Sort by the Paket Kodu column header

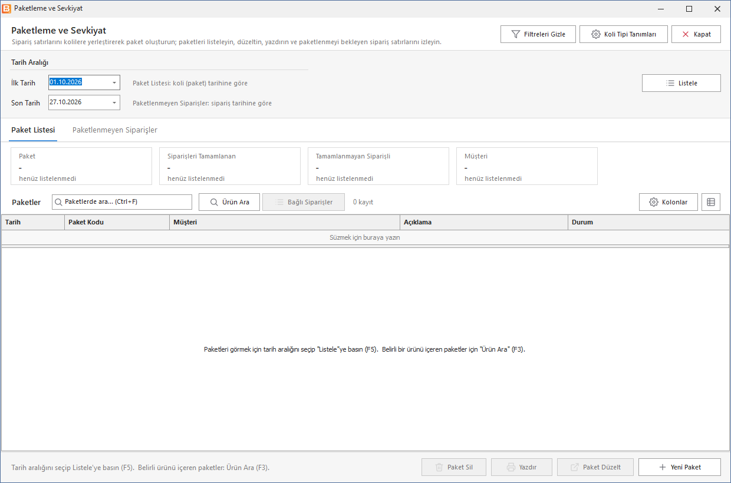click(117, 222)
